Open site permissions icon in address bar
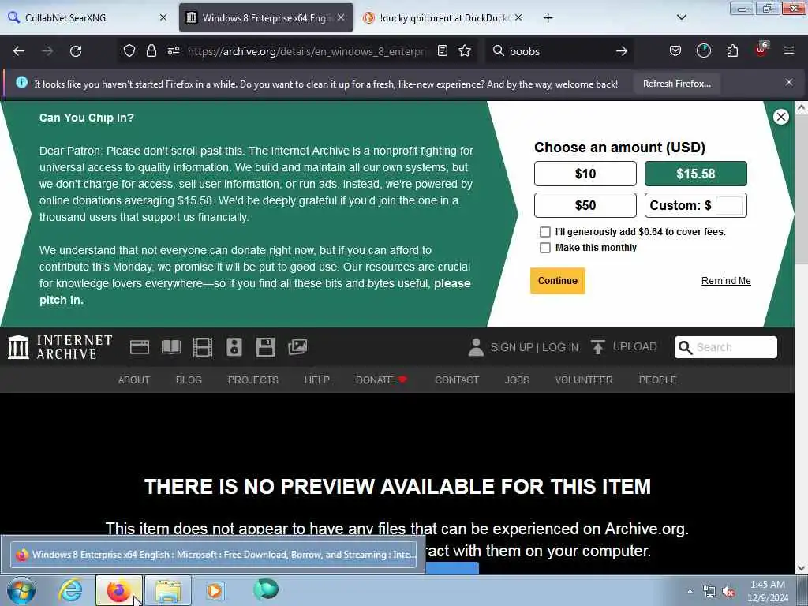This screenshot has width=808, height=606. coord(173,50)
